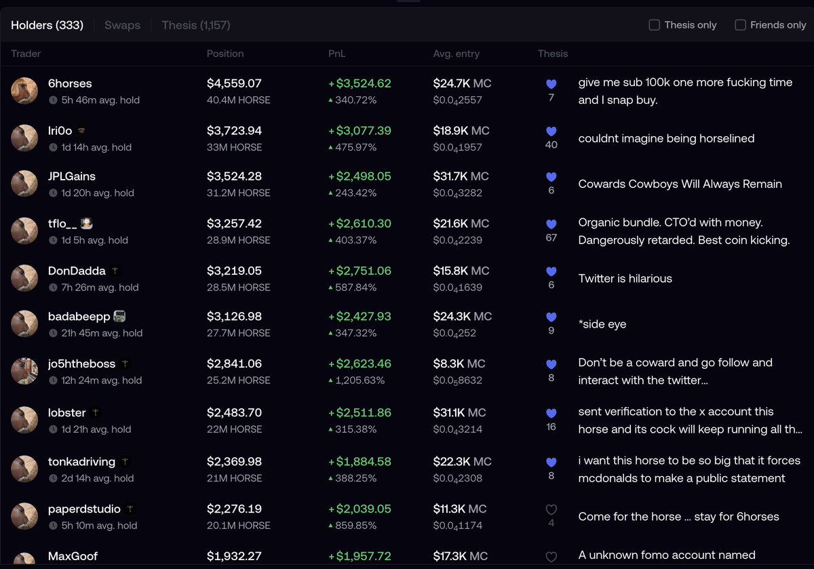Open trader DonDadda

[x=77, y=271]
